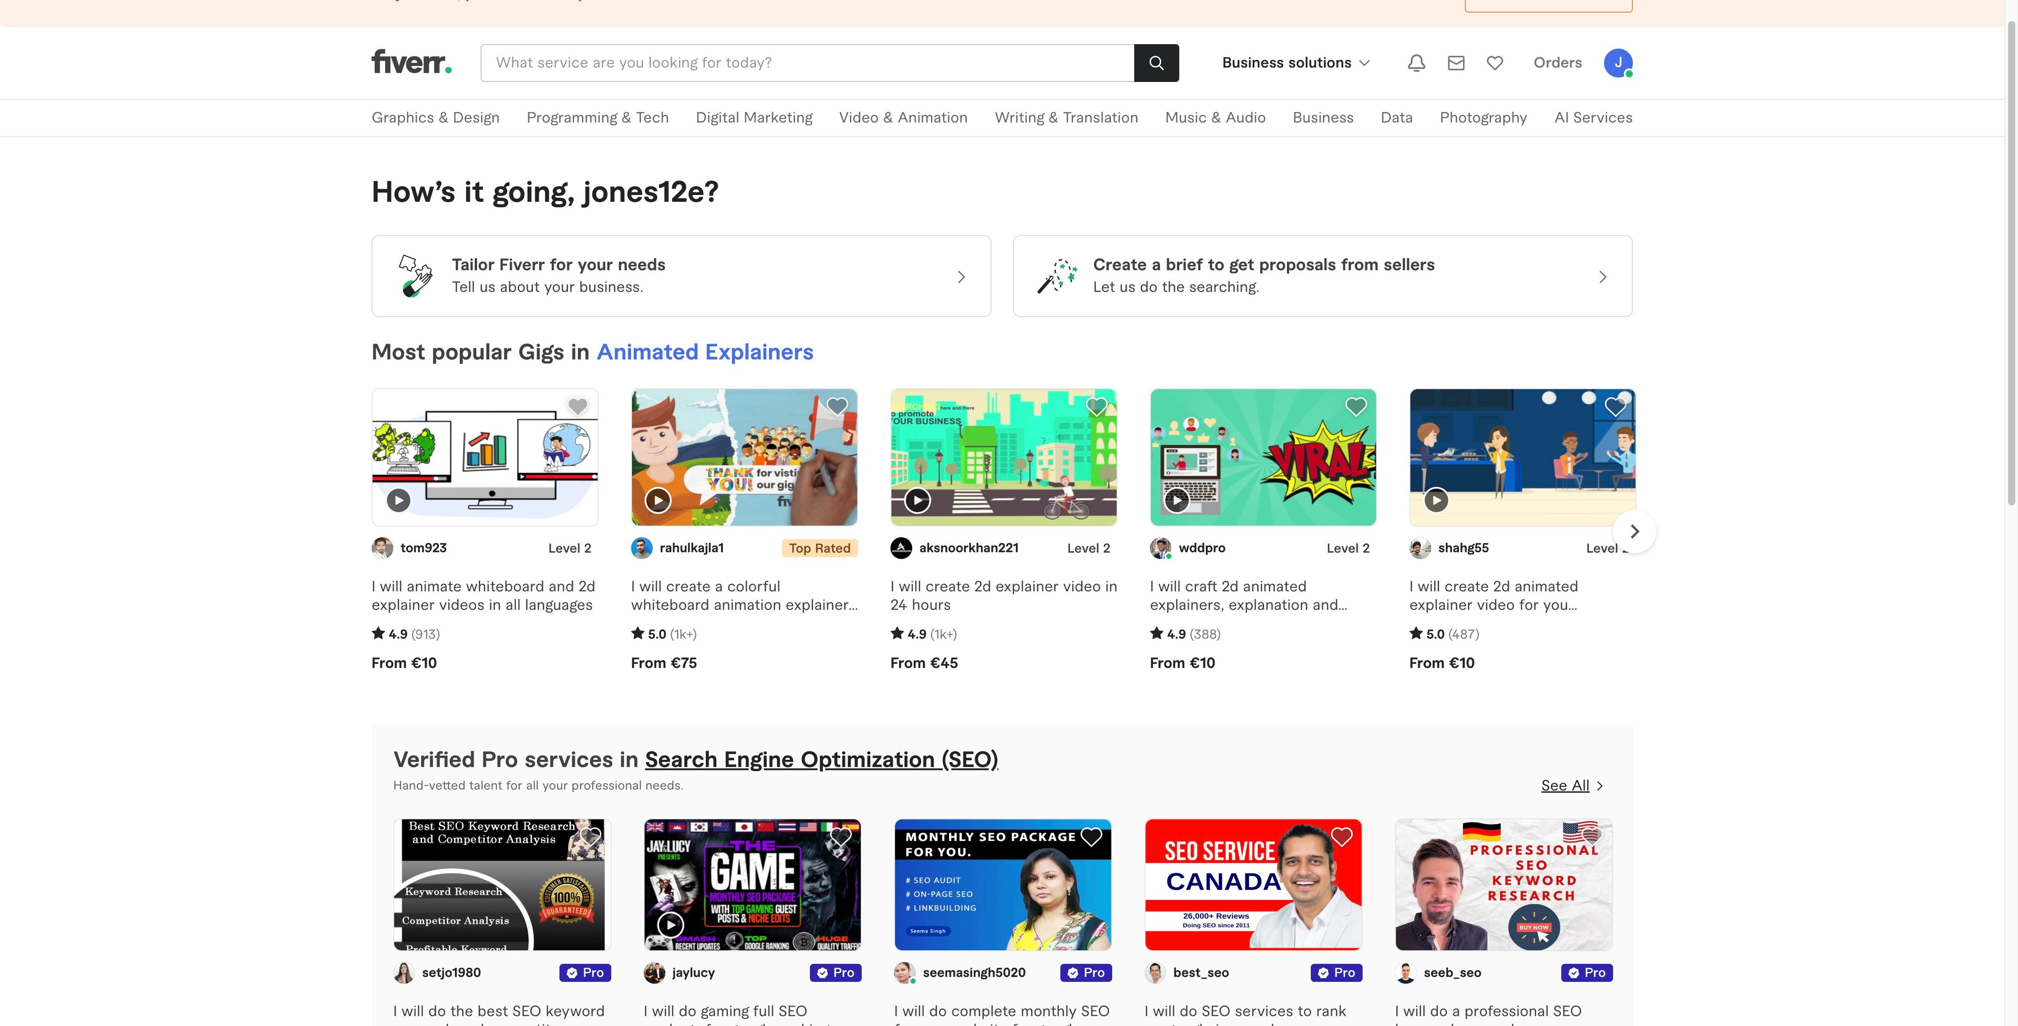2018x1026 pixels.
Task: Play tom923's whiteboard gig video
Action: pos(399,500)
